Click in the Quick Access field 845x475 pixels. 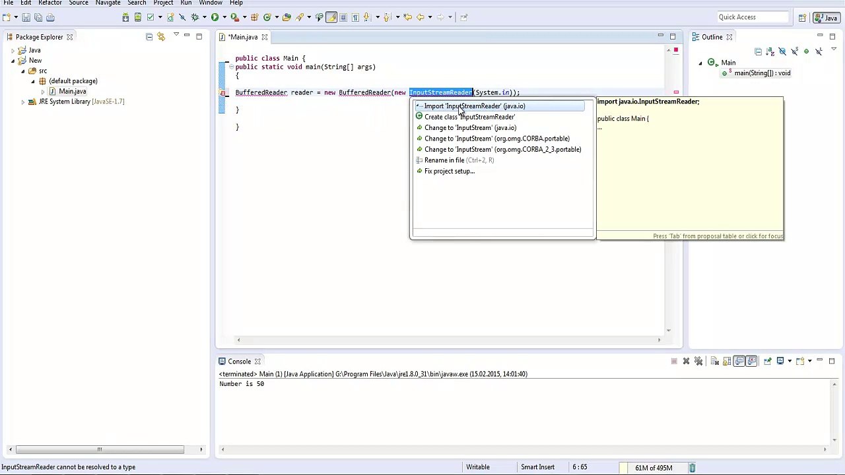click(x=752, y=17)
